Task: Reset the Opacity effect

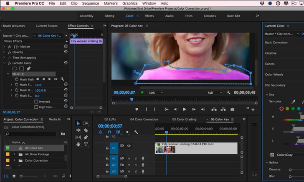Action: coord(66,52)
